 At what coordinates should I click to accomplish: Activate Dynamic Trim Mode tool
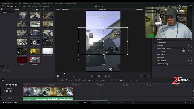(x=67, y=80)
